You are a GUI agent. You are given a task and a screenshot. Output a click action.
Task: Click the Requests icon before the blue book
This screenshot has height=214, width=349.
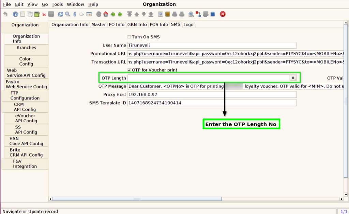(x=206, y=14)
